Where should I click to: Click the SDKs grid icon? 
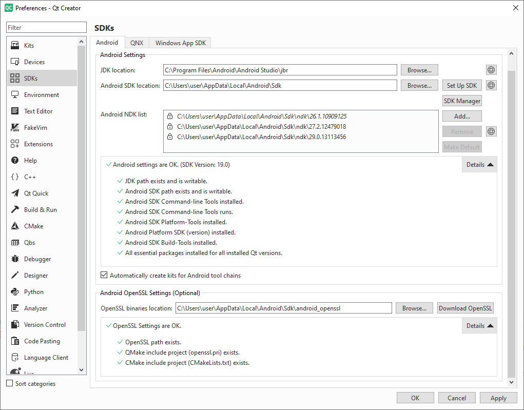tap(15, 78)
